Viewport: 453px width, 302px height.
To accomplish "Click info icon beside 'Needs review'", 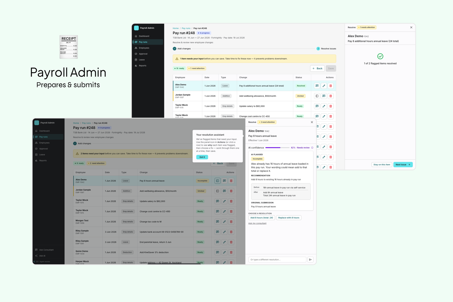I will click(x=312, y=148).
